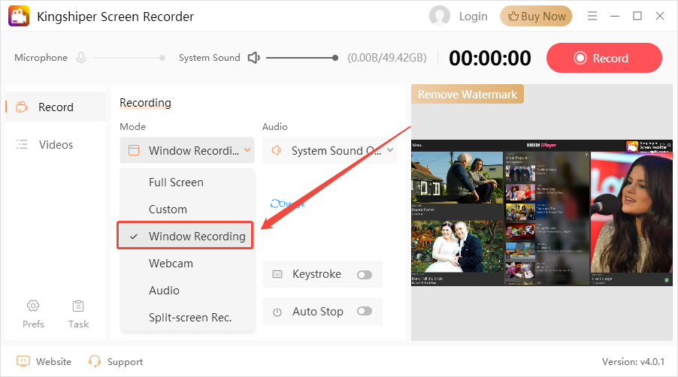
Task: Click the window preview thumbnail
Action: (x=542, y=213)
